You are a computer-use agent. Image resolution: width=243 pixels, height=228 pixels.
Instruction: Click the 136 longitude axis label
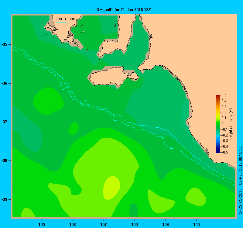73,224
